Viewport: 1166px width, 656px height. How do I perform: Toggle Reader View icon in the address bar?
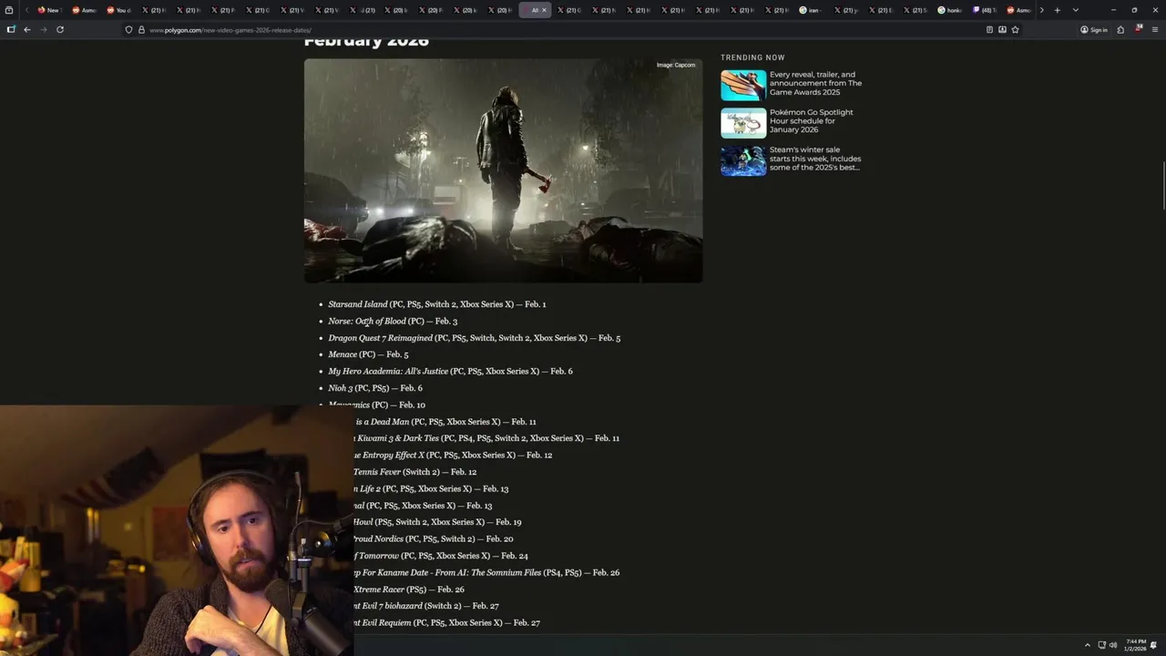click(x=989, y=29)
